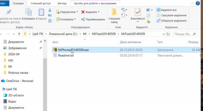Image resolution: width=203 pixels, height=111 pixels.
Task: Click the Вставити clipboard icon
Action: coord(41,12)
